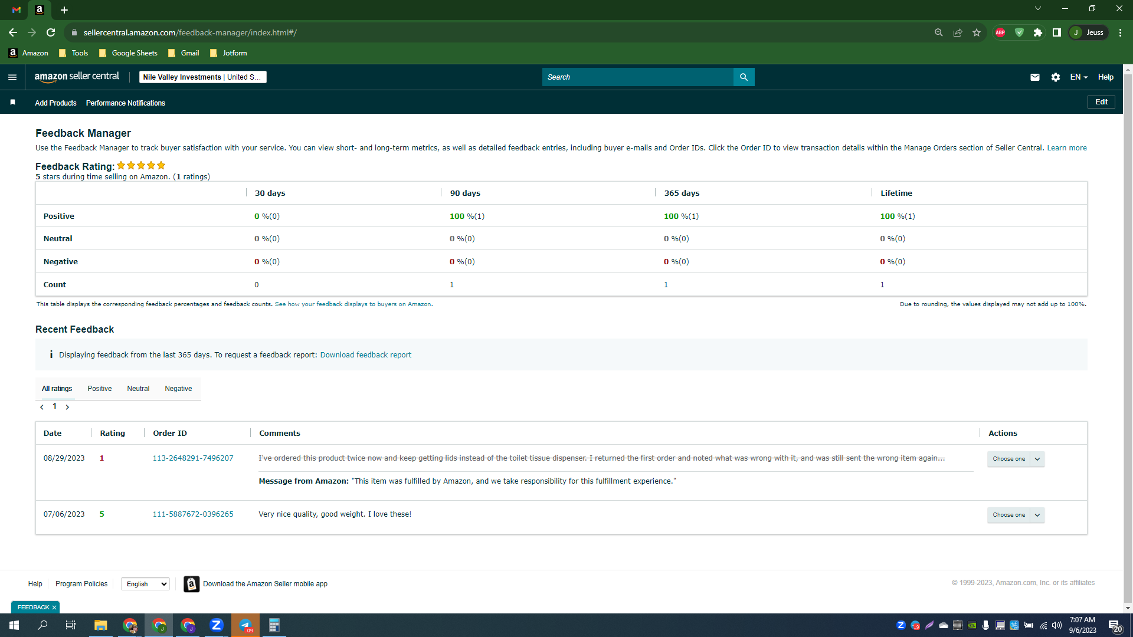Go to the next feedback page arrow
Viewport: 1133px width, 637px height.
pyautogui.click(x=67, y=407)
